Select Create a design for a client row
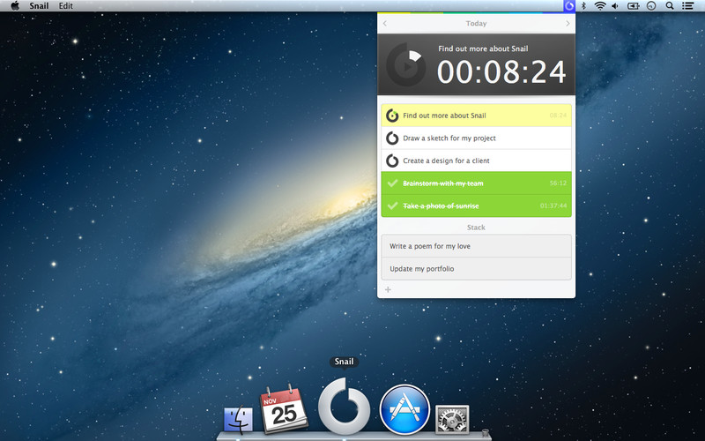Screen dimensions: 705x441 click(x=476, y=161)
